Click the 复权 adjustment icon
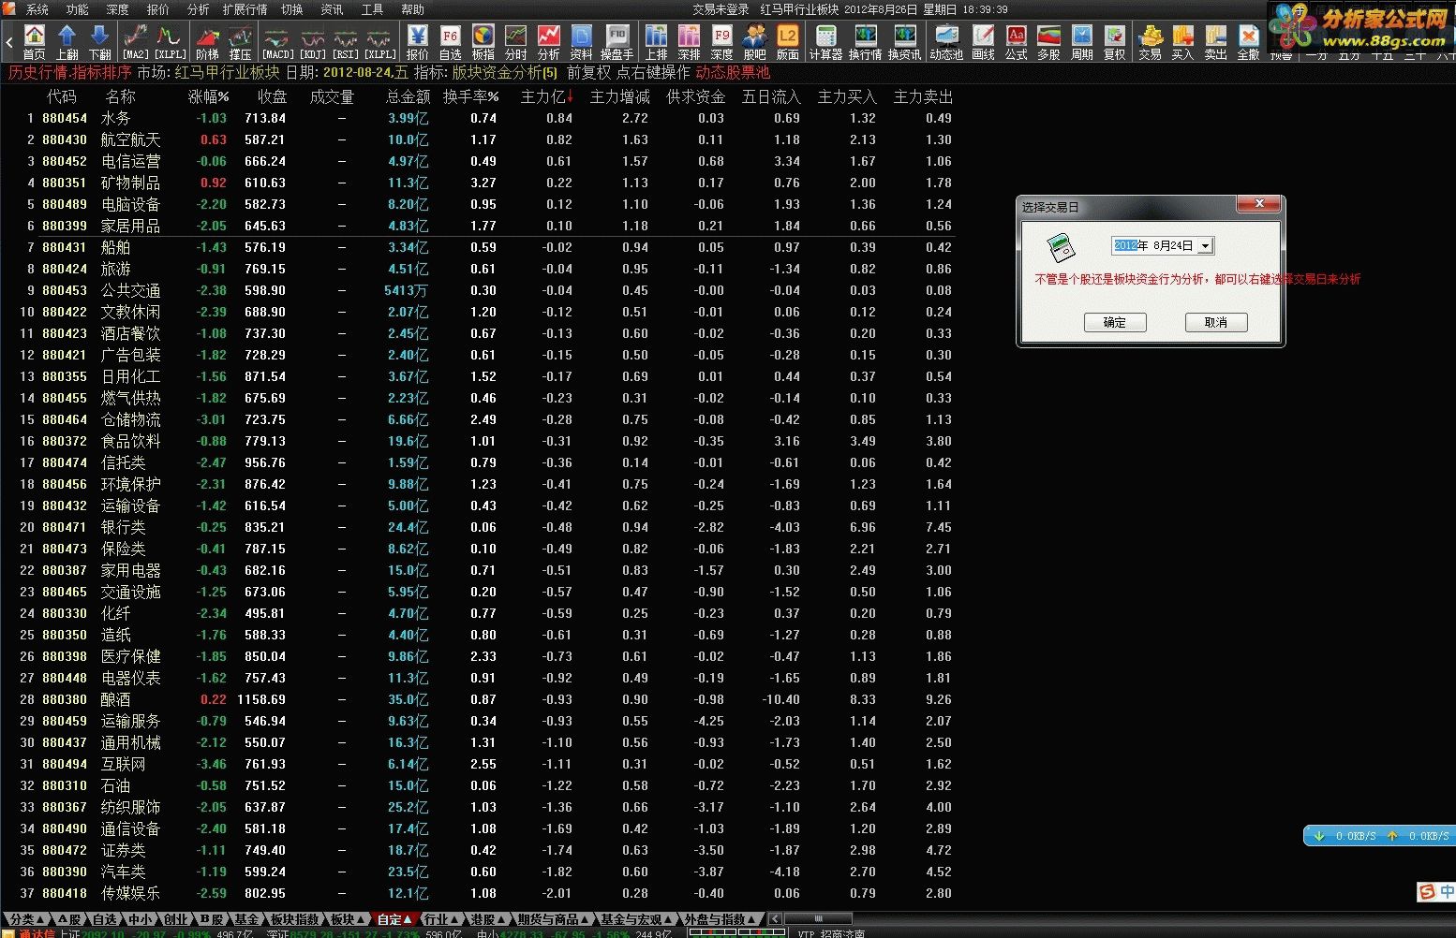This screenshot has height=938, width=1456. pos(1114,42)
